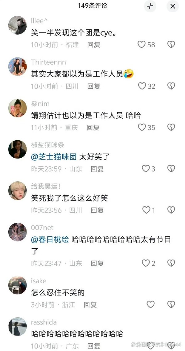Image resolution: width=185 pixels, height=351 pixels.
Task: Collapse the comments panel with shrink icon
Action: [x=150, y=6]
